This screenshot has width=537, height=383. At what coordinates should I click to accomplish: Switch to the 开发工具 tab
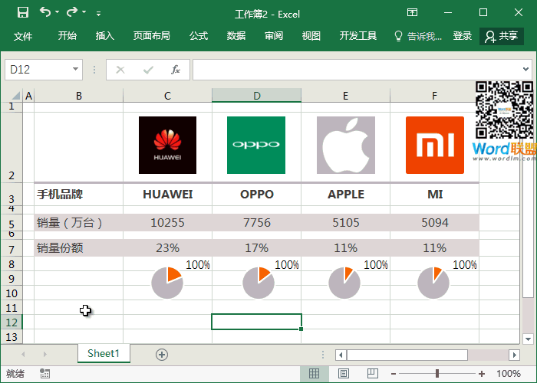tap(358, 35)
